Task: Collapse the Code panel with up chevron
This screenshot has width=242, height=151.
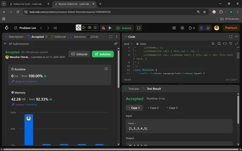Action: (x=236, y=37)
